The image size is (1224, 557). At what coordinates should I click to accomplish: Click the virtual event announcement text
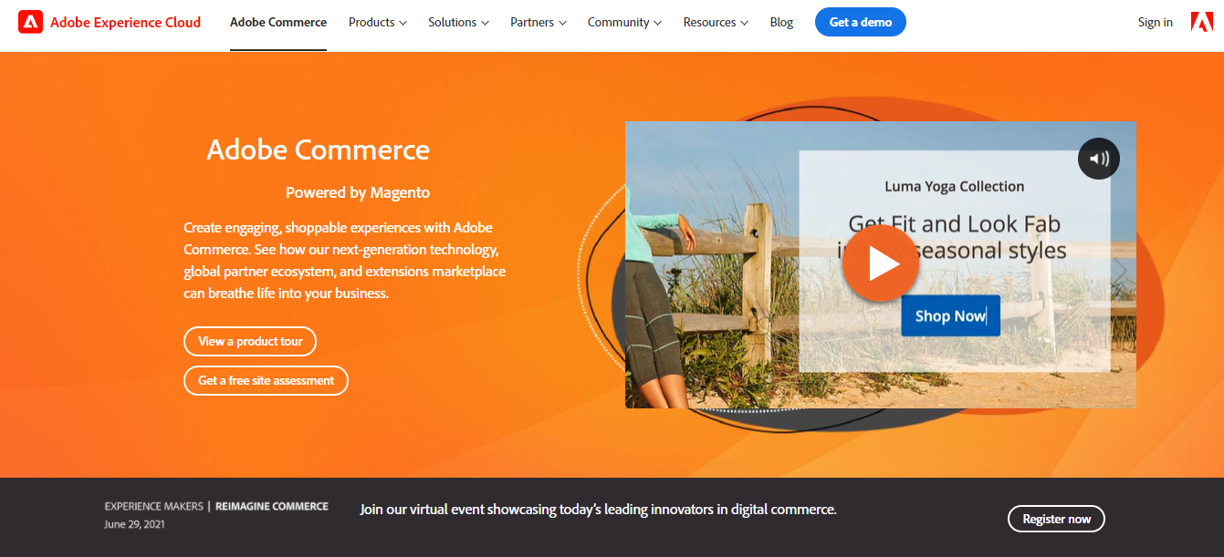(x=598, y=510)
